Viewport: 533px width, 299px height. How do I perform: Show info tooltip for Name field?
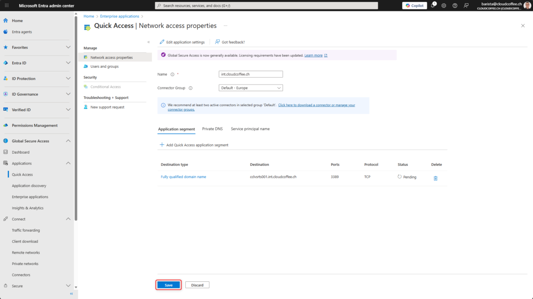point(173,74)
